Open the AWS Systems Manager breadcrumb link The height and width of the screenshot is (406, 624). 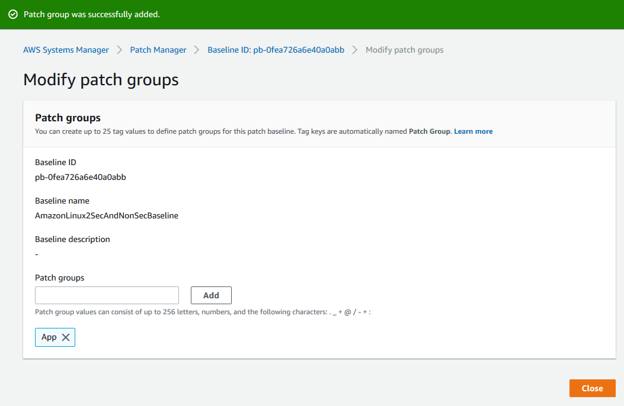[66, 50]
